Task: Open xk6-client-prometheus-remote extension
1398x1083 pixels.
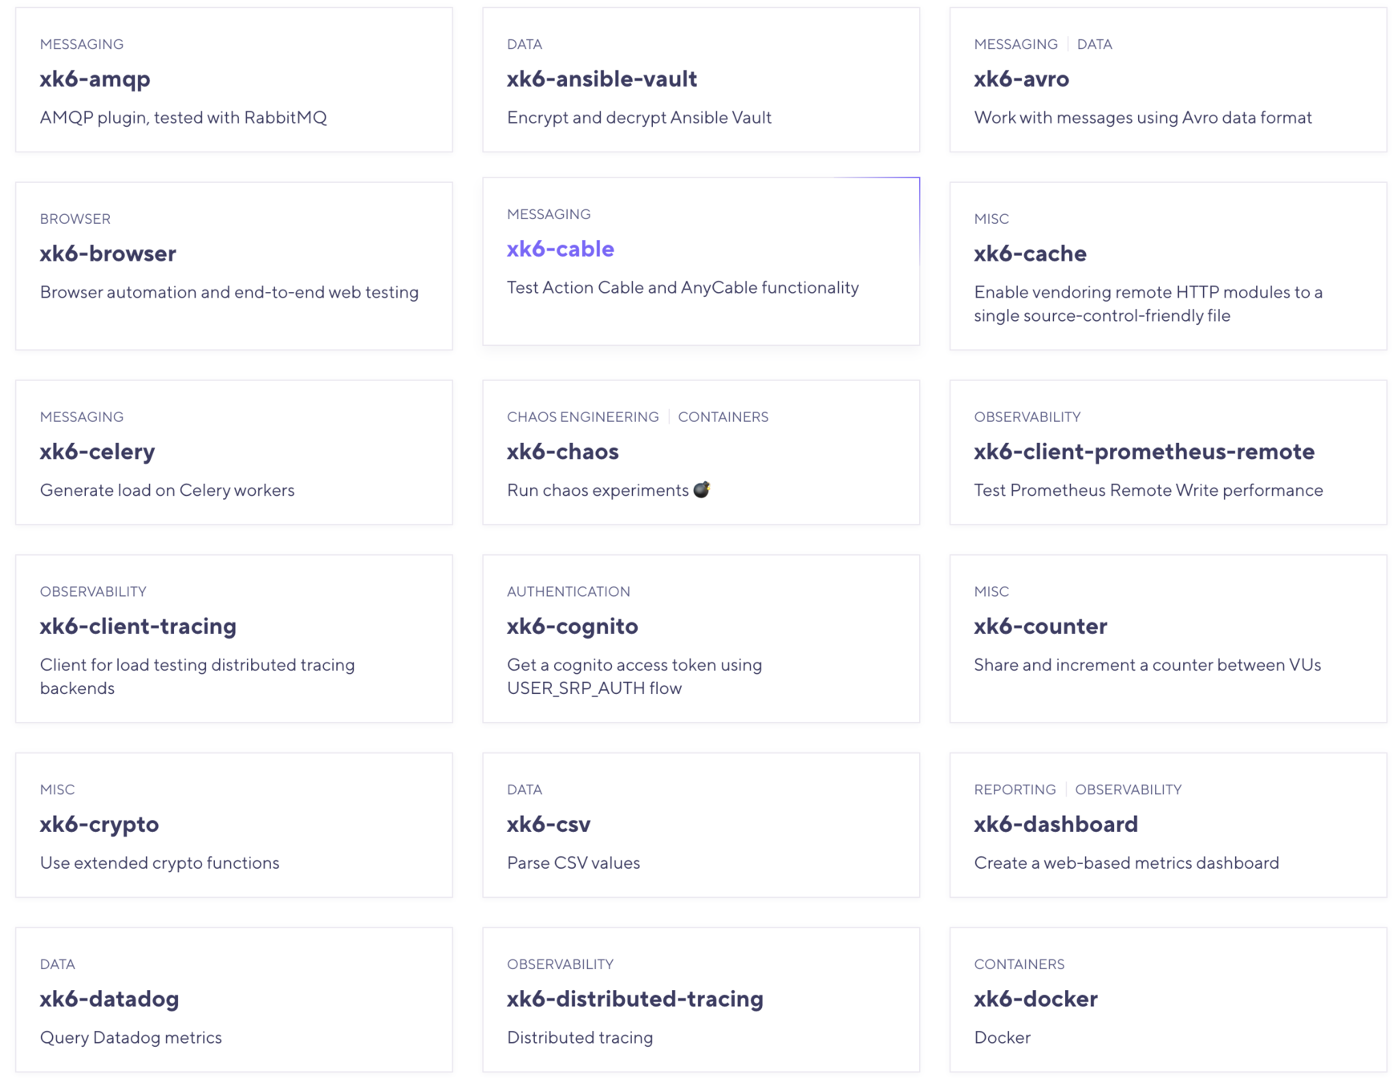Action: tap(1144, 452)
